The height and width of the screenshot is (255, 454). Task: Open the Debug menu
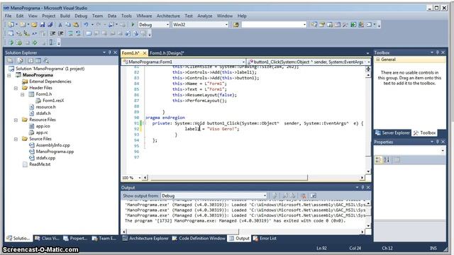pos(81,16)
